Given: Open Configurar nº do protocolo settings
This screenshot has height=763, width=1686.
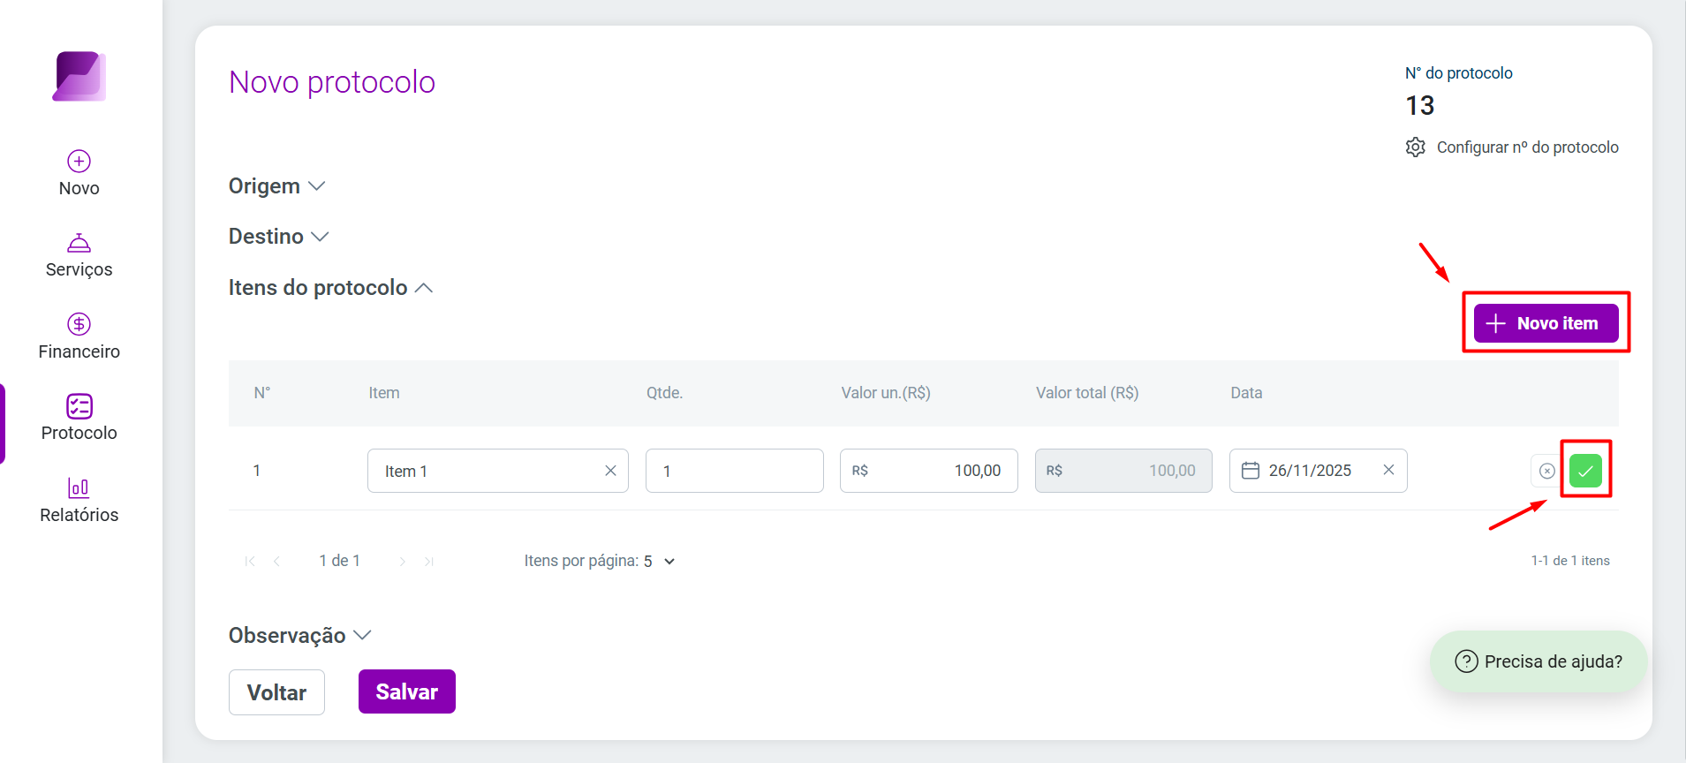Looking at the screenshot, I should pyautogui.click(x=1512, y=147).
